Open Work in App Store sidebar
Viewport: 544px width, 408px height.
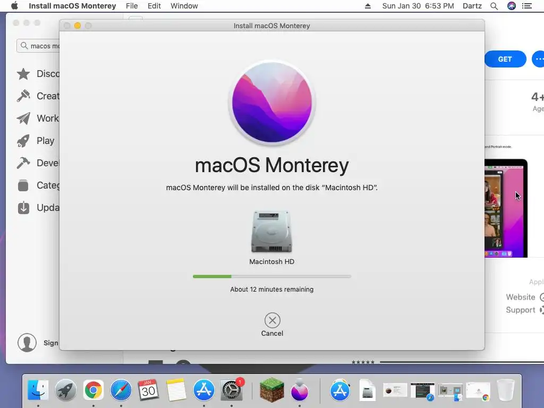38,118
